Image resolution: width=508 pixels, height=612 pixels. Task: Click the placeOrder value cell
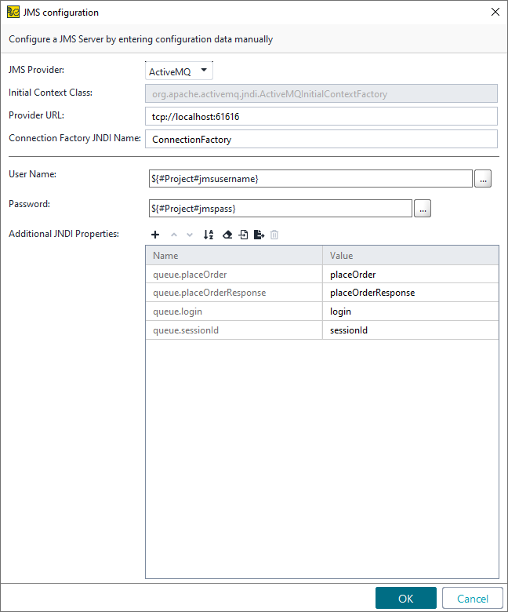tap(411, 275)
